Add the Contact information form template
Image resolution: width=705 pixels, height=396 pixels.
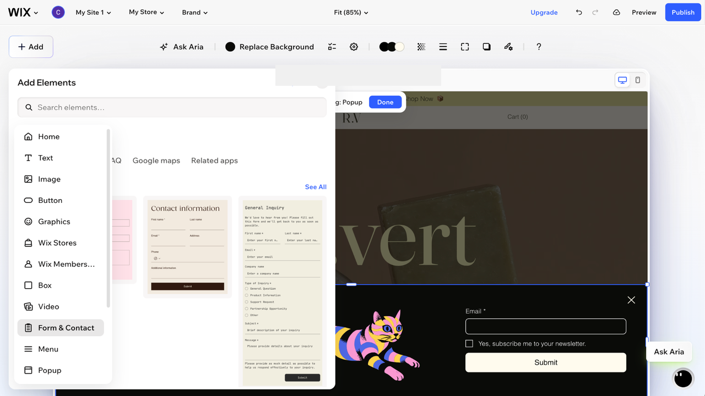coord(187,247)
